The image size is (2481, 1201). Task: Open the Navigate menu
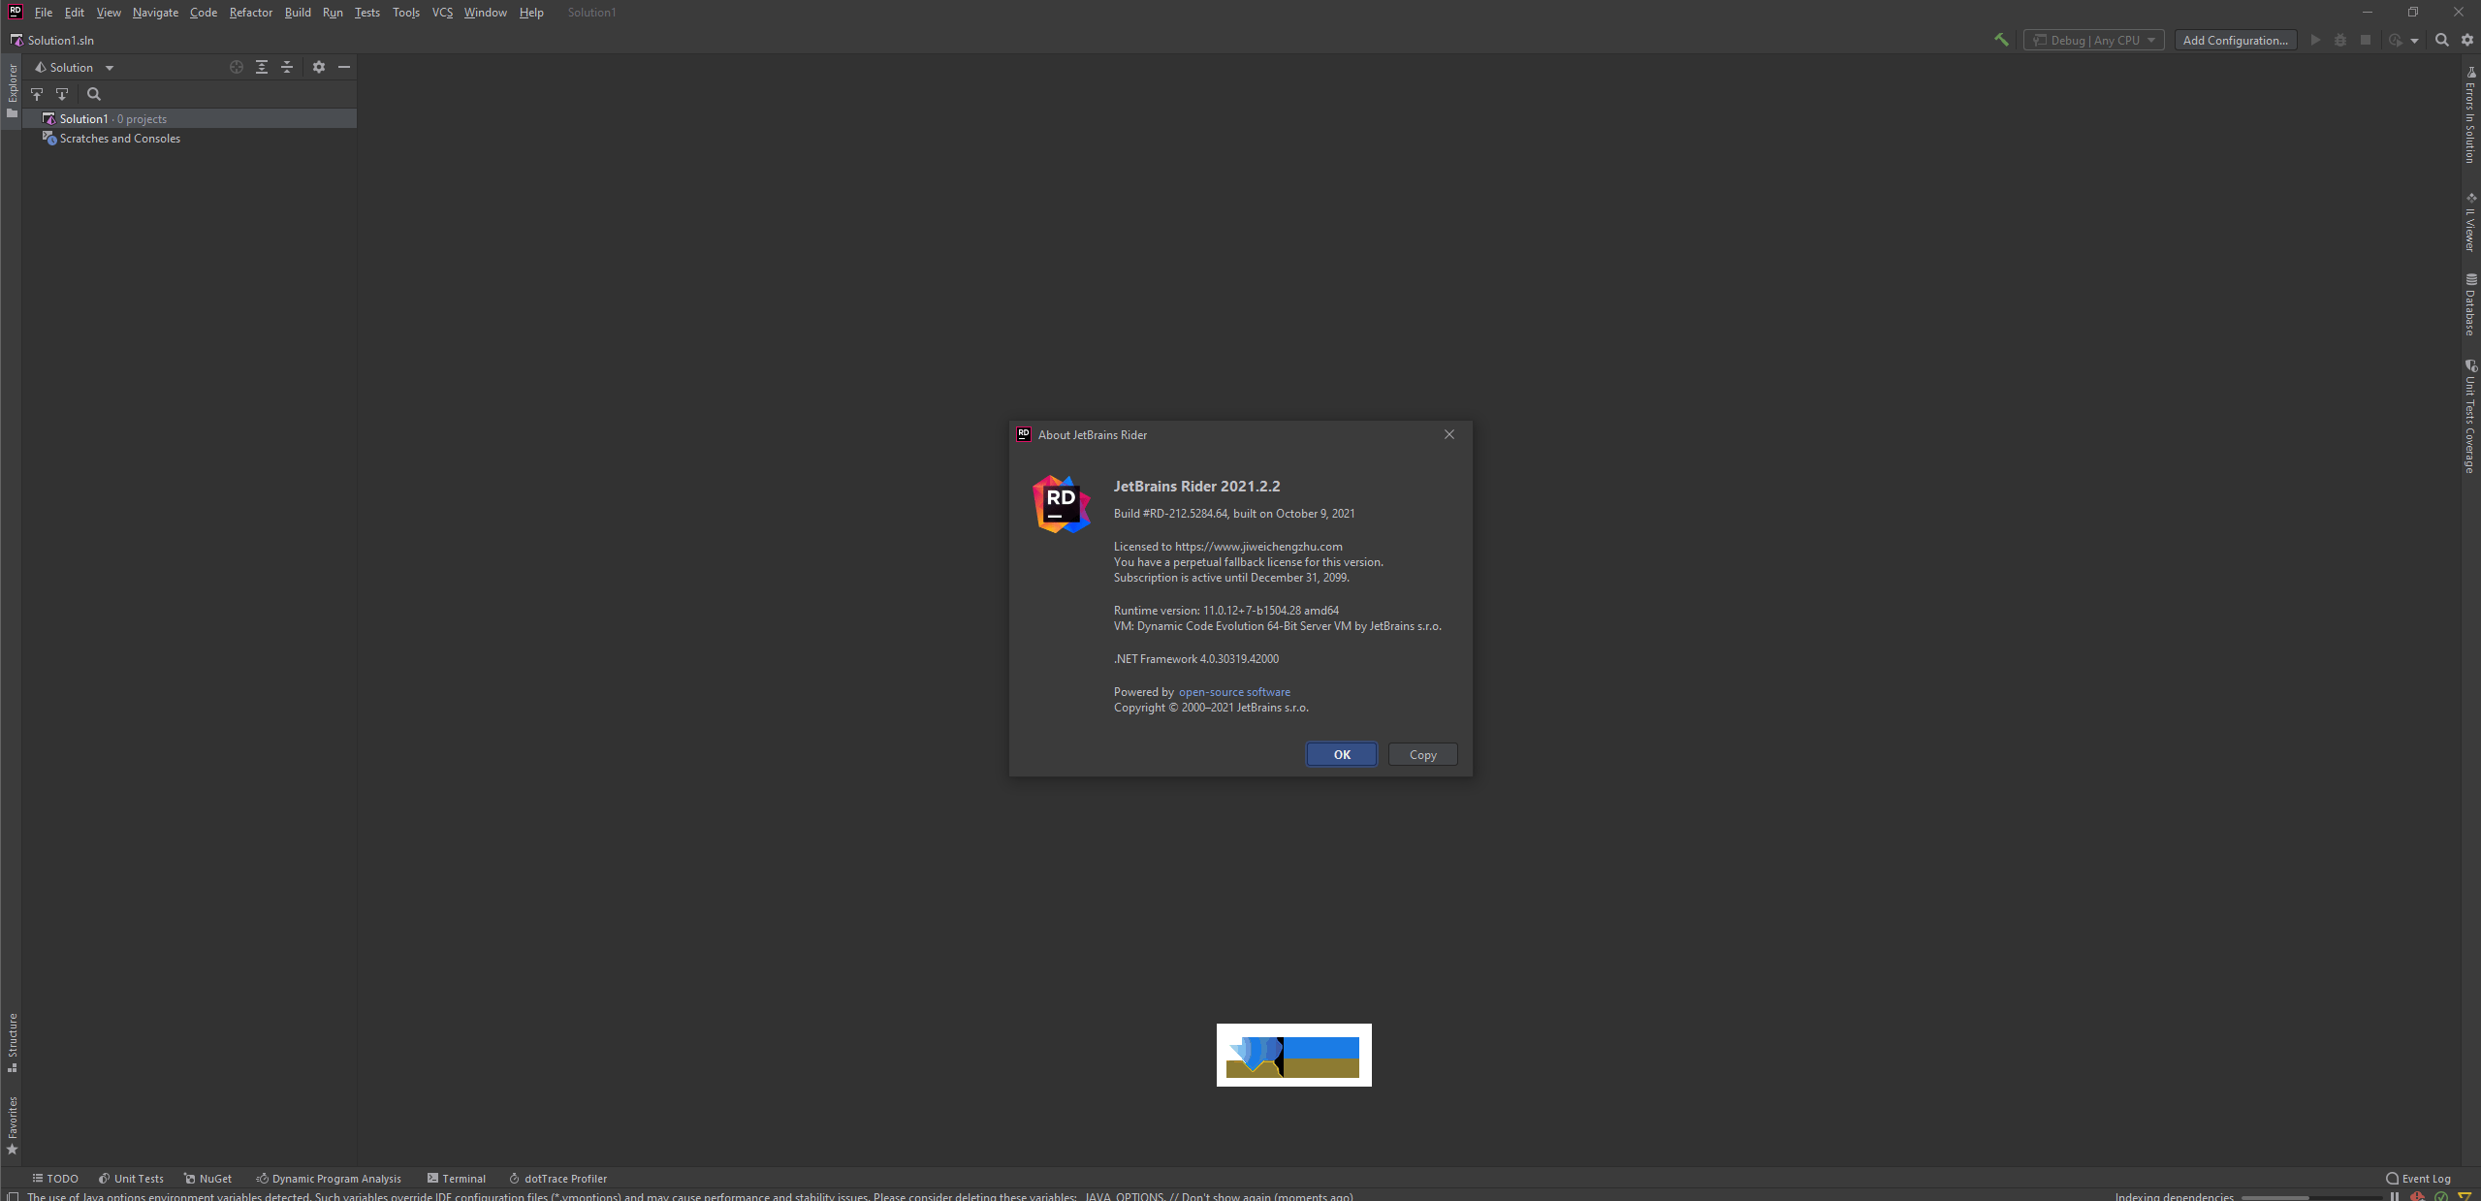point(155,13)
